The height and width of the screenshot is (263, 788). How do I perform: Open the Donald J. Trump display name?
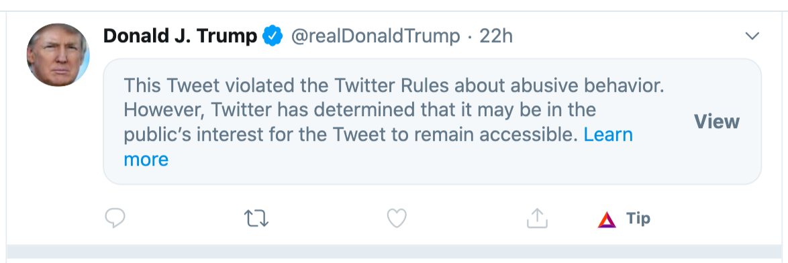click(180, 36)
